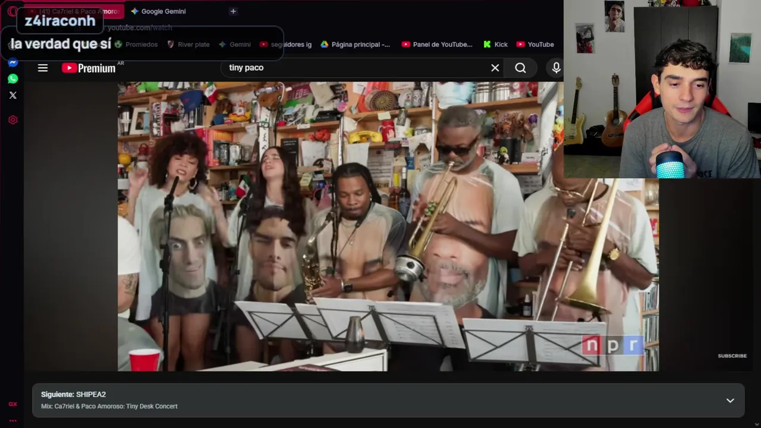The height and width of the screenshot is (428, 761).
Task: Clear the search box with the X
Action: coord(495,68)
